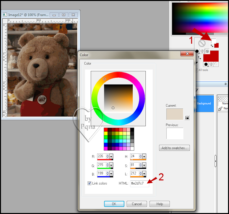This screenshot has width=229, height=214.
Task: Expand the L value dropdown arrow
Action: [144, 174]
